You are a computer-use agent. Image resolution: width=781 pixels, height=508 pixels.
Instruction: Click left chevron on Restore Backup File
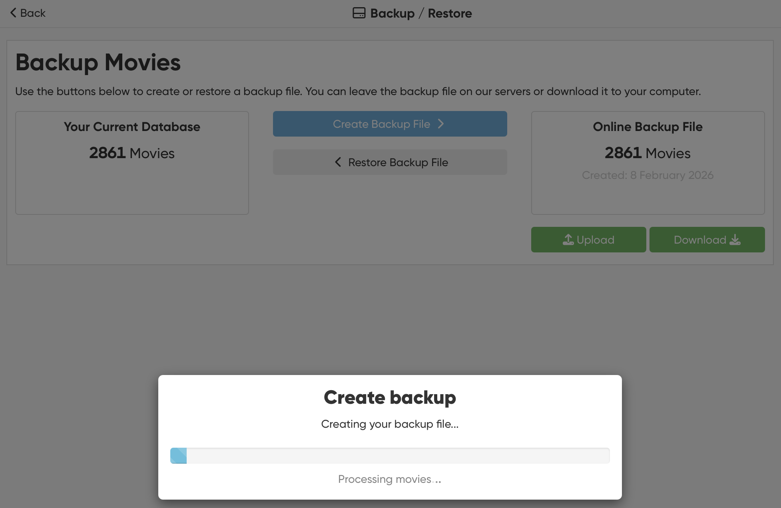point(338,162)
